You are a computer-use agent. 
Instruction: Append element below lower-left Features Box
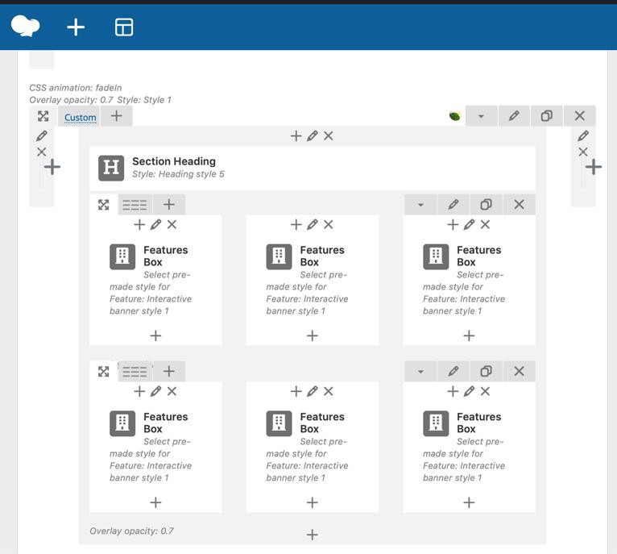155,502
